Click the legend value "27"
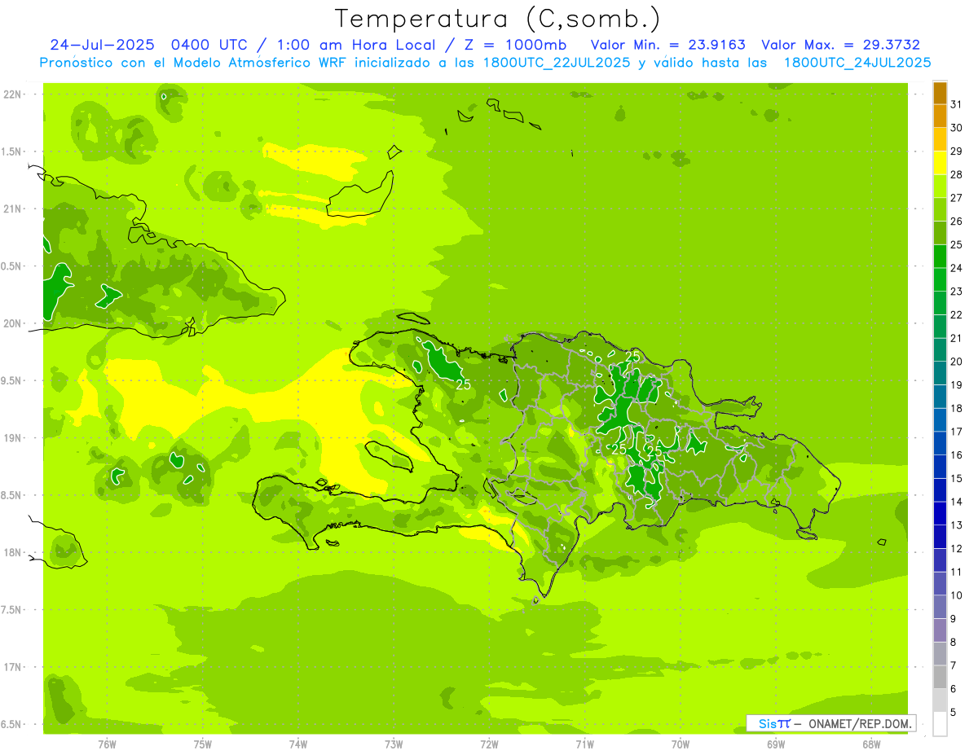978x755 pixels. tap(957, 198)
